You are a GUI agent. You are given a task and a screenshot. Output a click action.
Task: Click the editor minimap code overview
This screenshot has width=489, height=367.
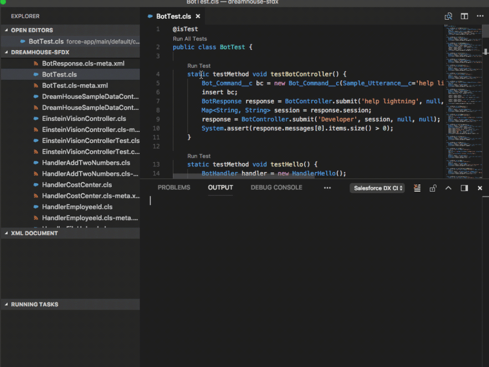(463, 101)
